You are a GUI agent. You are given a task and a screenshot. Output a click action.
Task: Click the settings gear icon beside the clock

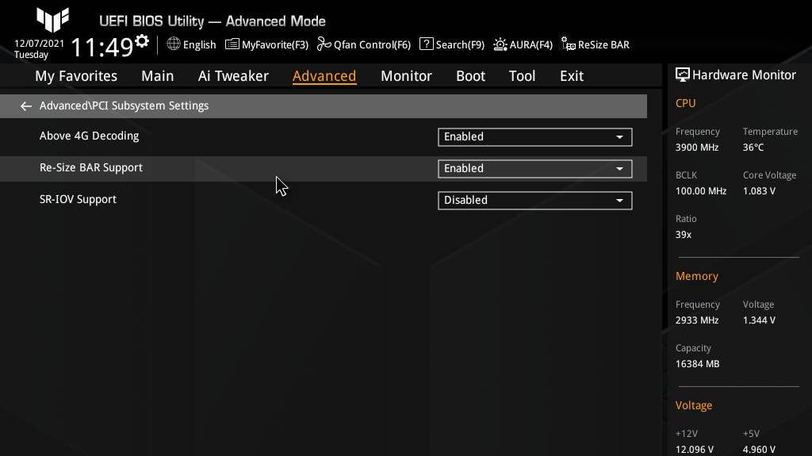click(x=142, y=41)
